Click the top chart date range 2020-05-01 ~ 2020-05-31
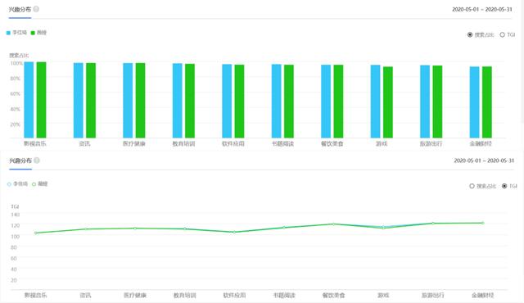This screenshot has width=524, height=303. coord(482,9)
